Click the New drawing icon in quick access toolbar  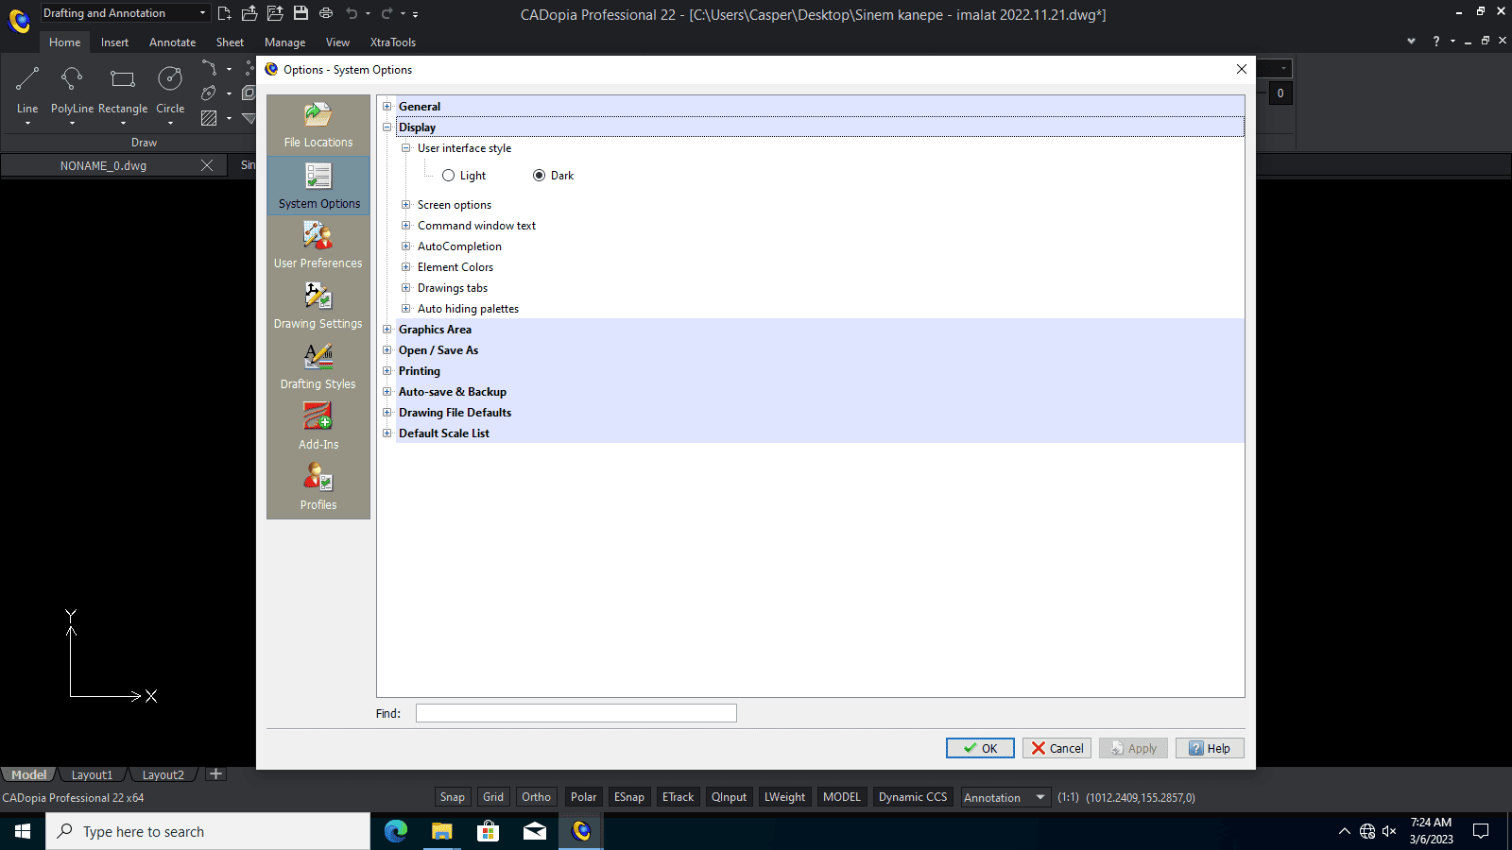point(224,13)
